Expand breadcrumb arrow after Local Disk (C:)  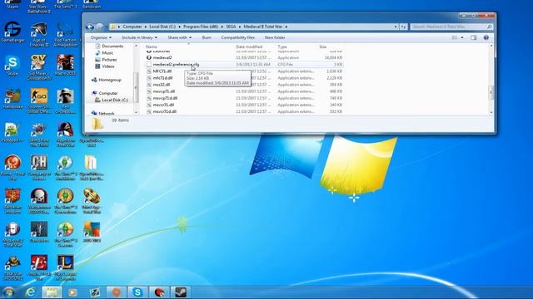(180, 27)
